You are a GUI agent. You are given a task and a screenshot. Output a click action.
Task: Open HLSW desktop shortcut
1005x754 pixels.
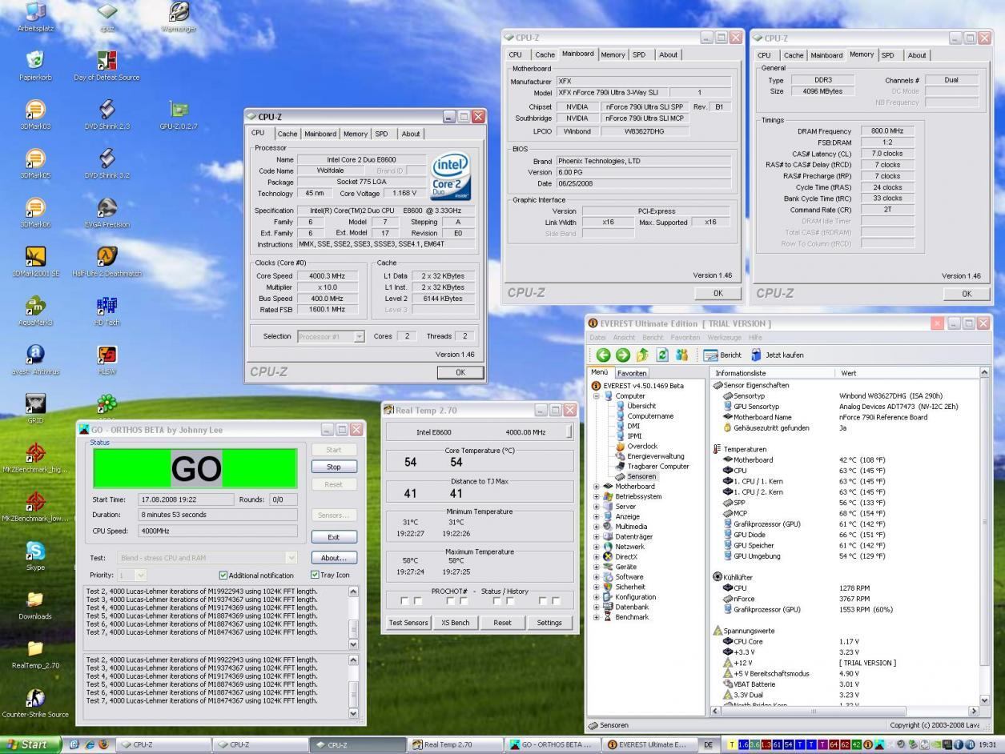click(x=107, y=359)
